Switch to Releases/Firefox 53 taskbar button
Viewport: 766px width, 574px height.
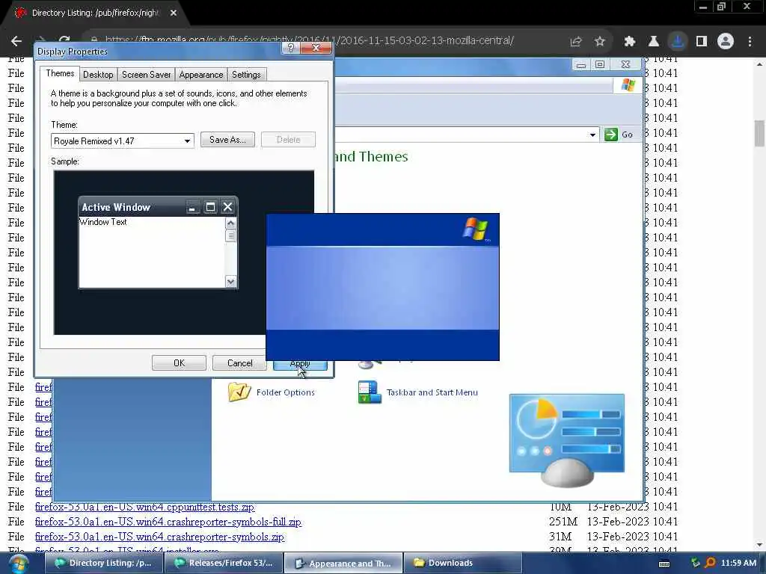(224, 563)
